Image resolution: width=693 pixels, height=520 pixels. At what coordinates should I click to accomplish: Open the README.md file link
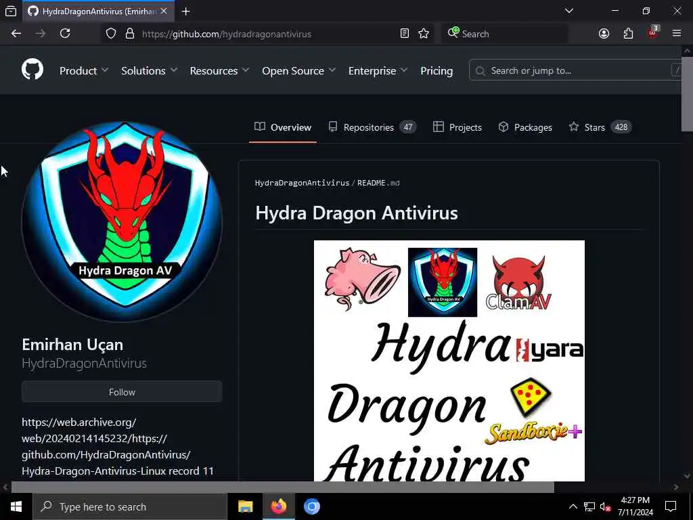pos(378,183)
